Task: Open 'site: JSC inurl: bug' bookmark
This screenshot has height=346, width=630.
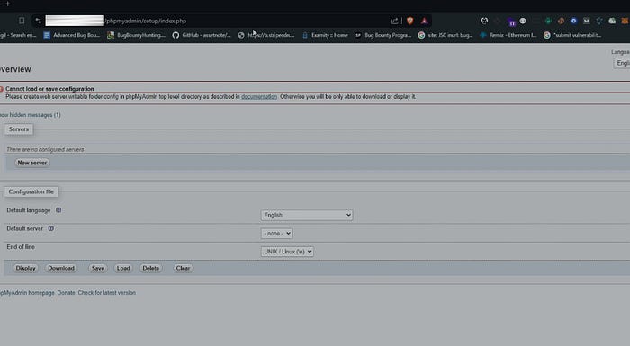Action: click(445, 35)
